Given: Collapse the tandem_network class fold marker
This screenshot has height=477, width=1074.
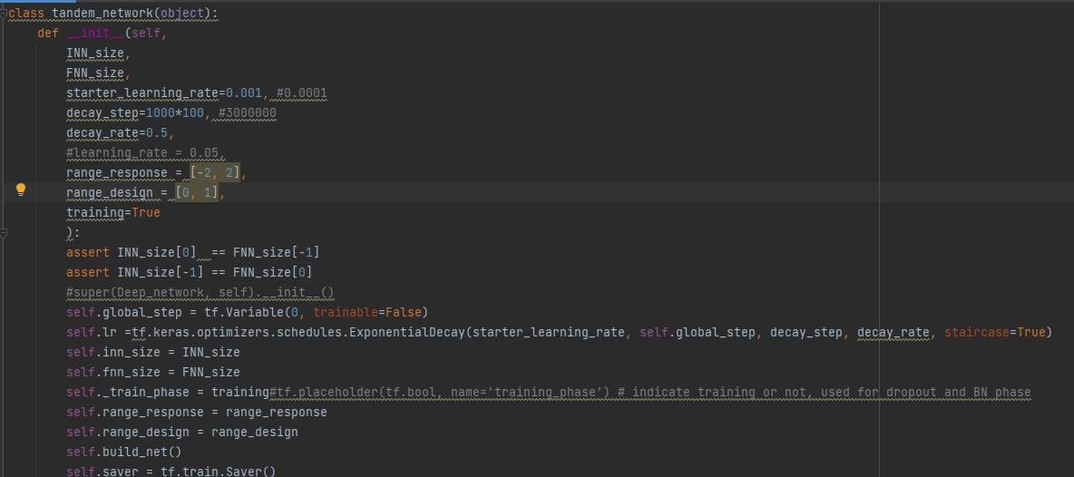Looking at the screenshot, I should click(x=4, y=14).
